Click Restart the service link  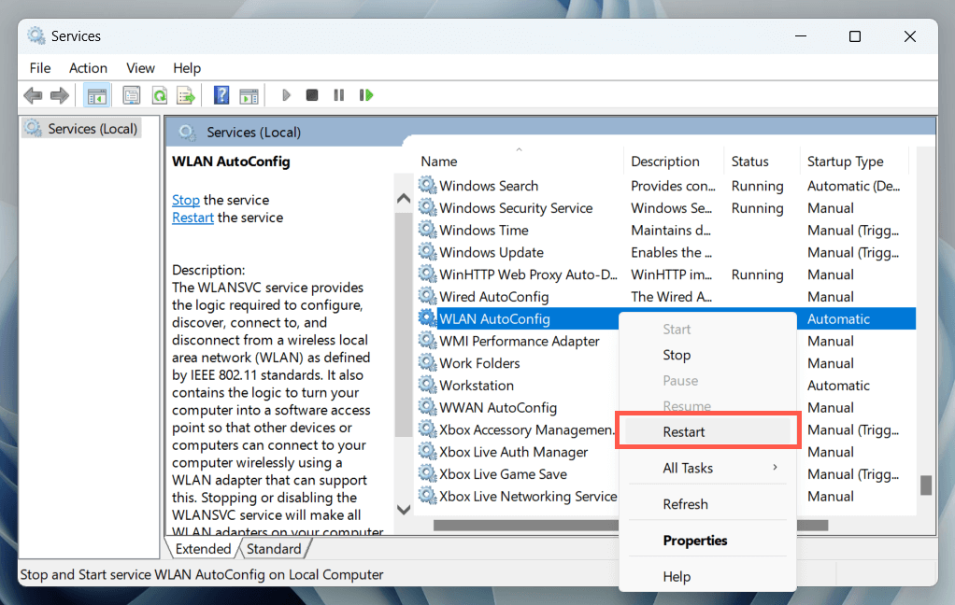(x=192, y=218)
